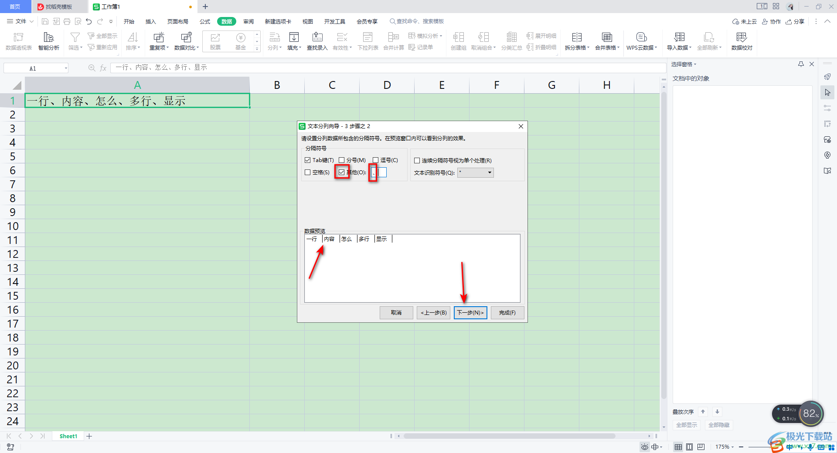Open the 页面布局 ribbon tab
Screen dimensions: 837x453
[178, 21]
